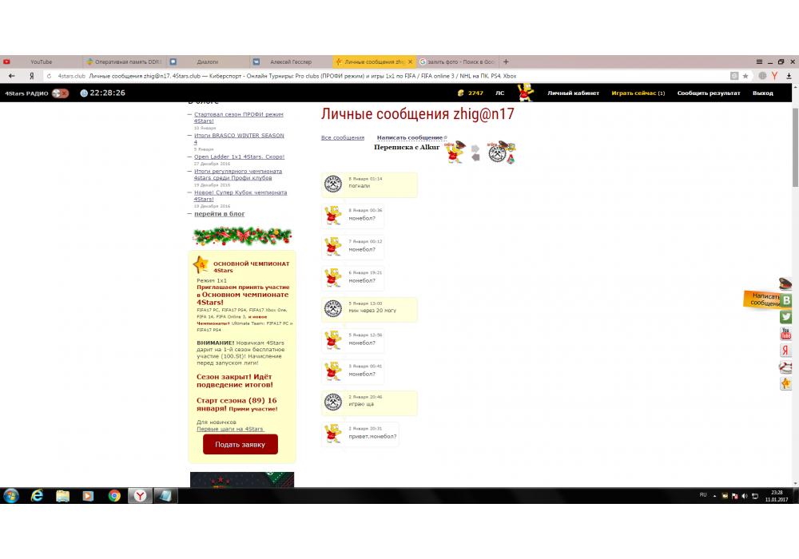This screenshot has width=799, height=559.
Task: Click Написать сообщение link above conversation
Action: [x=411, y=137]
